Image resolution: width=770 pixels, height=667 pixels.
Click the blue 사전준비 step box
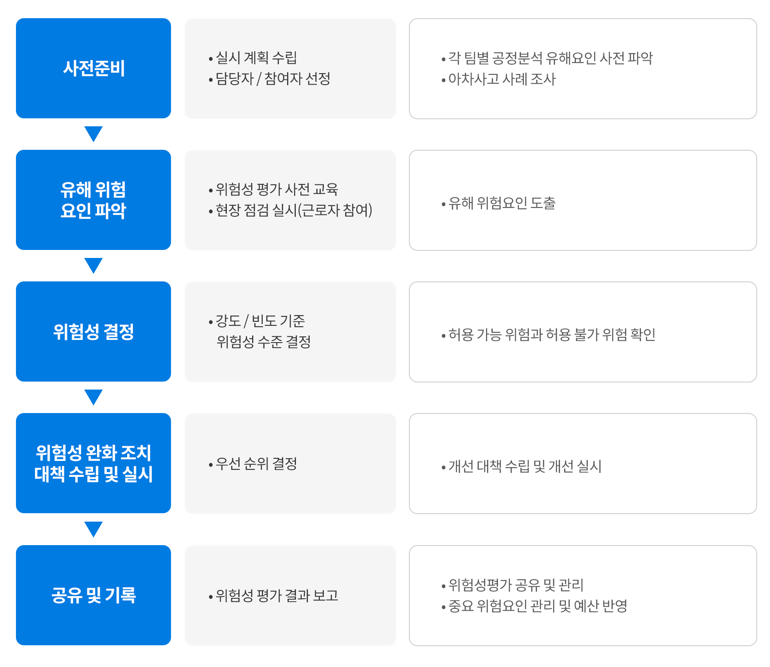[x=93, y=68]
